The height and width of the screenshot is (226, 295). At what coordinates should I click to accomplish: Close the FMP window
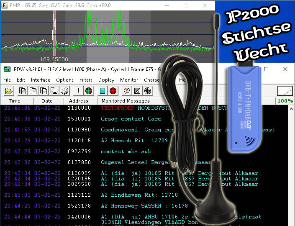[x=205, y=5]
